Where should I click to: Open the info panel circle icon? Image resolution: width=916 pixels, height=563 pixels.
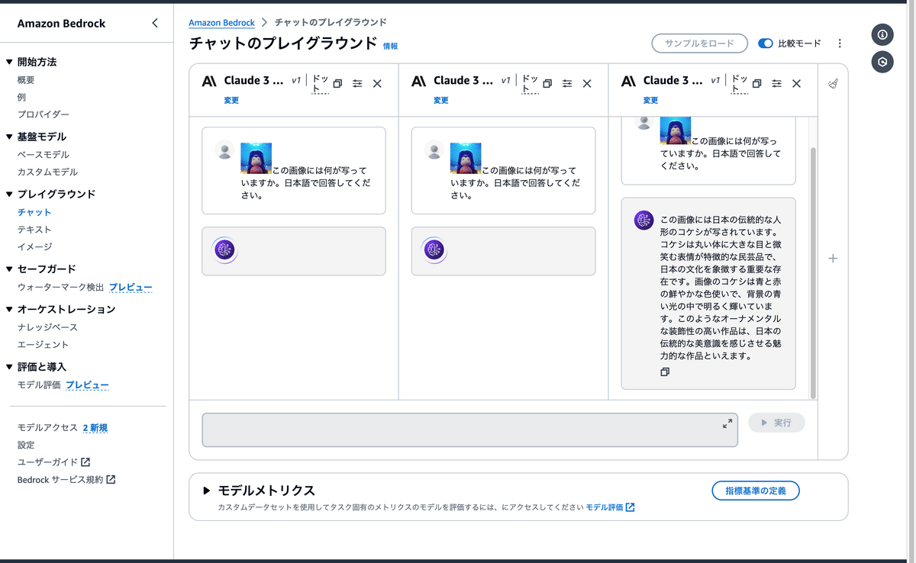tap(882, 35)
